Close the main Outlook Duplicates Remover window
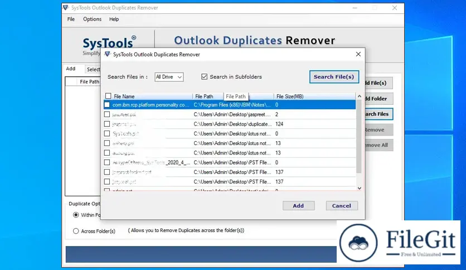 coord(395,8)
